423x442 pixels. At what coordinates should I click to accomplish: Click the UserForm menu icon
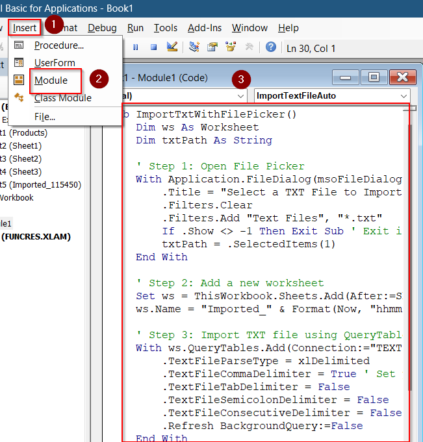click(19, 62)
